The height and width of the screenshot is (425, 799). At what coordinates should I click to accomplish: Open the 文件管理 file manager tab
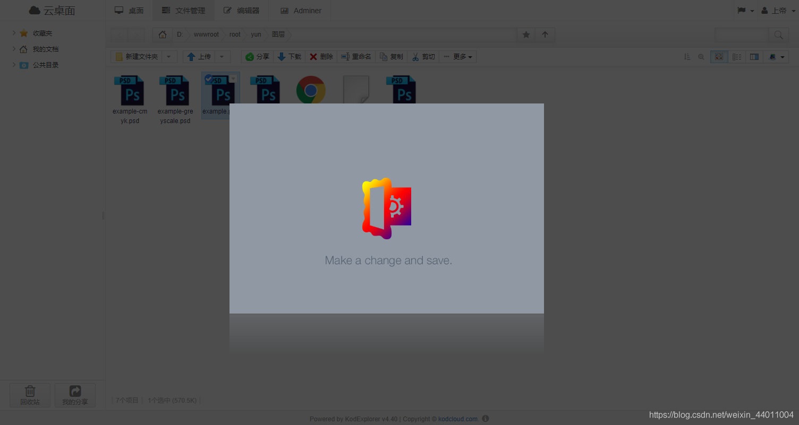(183, 11)
